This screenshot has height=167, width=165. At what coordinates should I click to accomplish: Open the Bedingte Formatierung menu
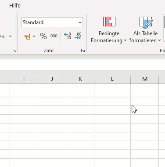pyautogui.click(x=109, y=30)
